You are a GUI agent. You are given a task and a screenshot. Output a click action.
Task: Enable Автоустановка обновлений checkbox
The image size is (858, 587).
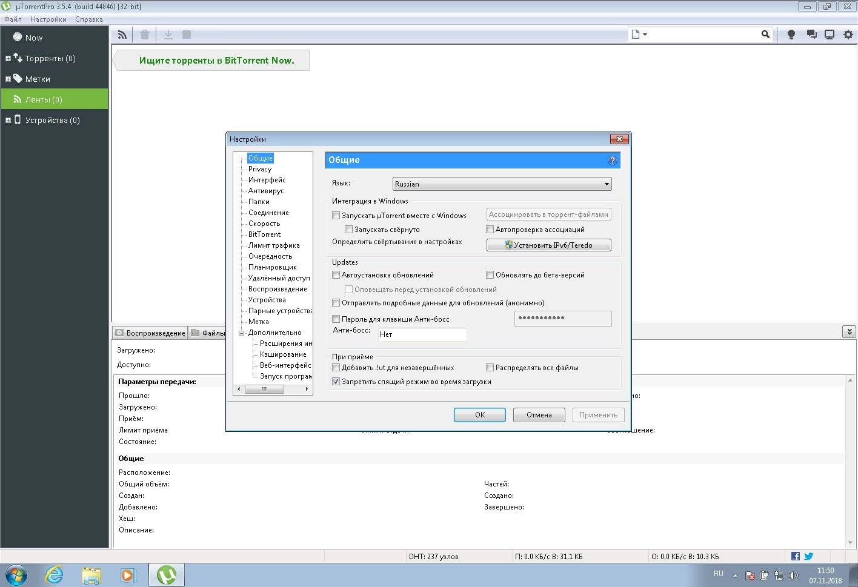click(336, 275)
